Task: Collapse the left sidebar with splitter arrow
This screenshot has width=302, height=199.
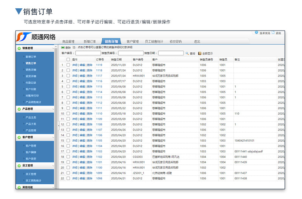Action: [59, 126]
